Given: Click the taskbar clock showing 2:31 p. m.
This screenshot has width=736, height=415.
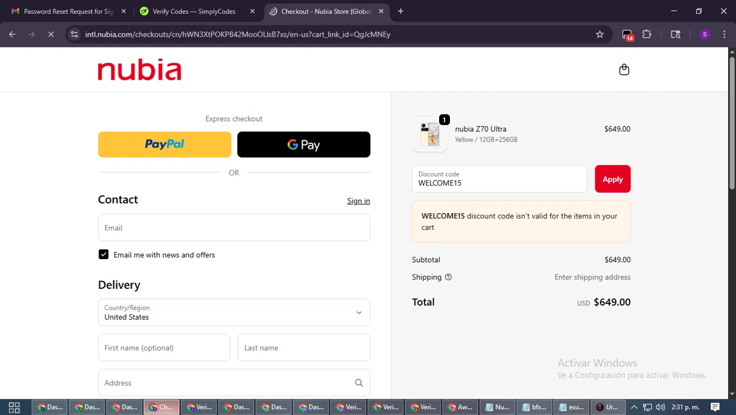Looking at the screenshot, I should click(685, 407).
